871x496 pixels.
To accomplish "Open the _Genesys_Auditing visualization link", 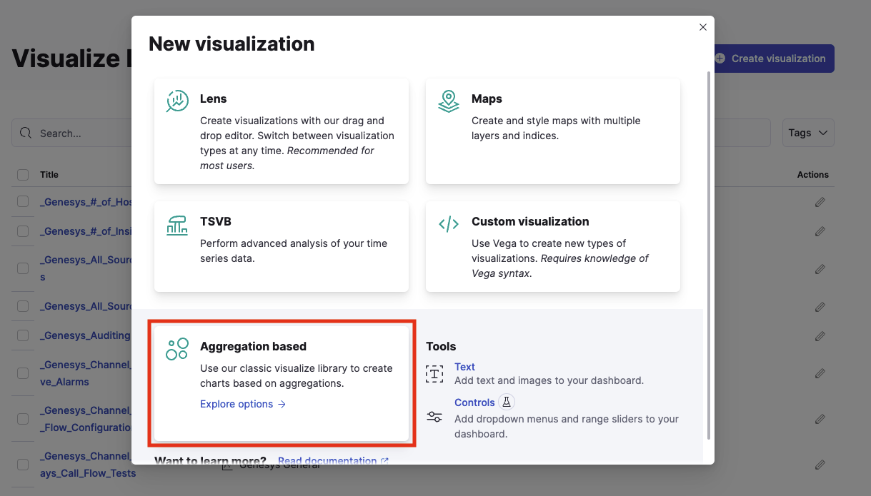I will (x=86, y=335).
